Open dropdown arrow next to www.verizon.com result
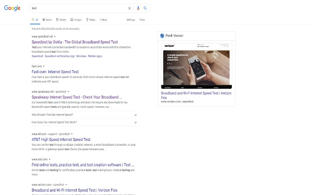The height and width of the screenshot is (195, 313). [x=67, y=185]
